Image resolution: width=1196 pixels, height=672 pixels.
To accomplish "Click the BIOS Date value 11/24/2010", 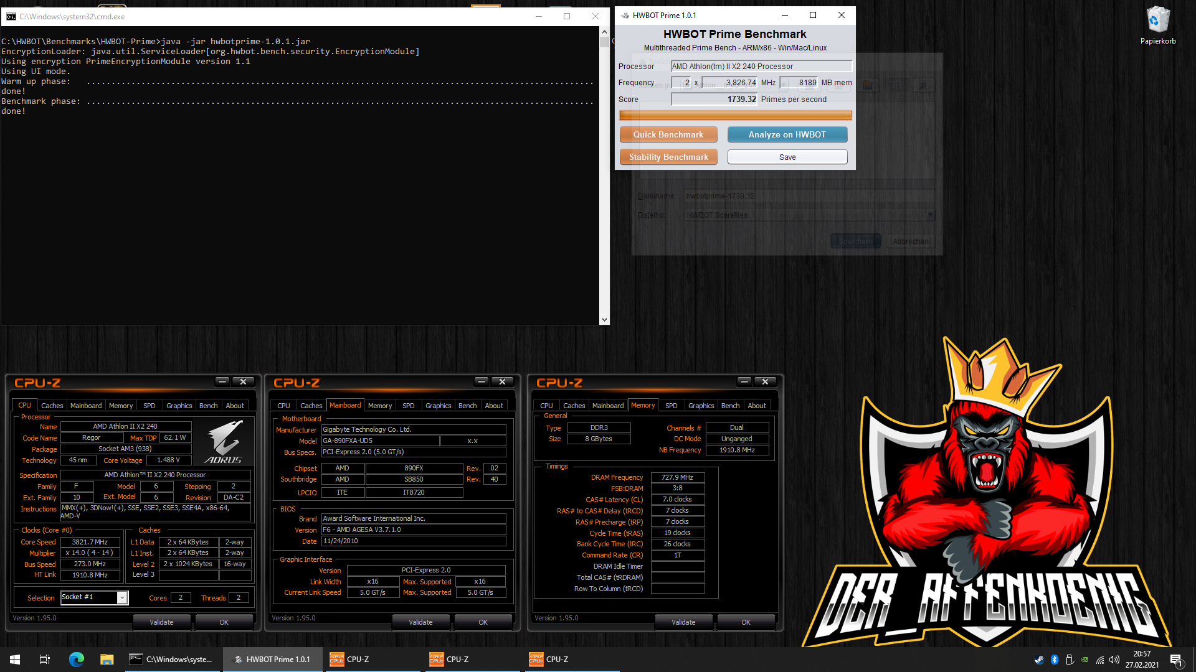I will pos(414,541).
